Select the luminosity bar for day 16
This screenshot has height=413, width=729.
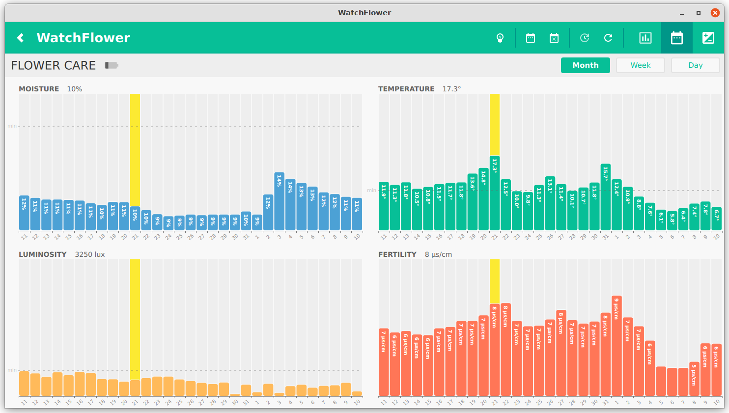click(80, 384)
